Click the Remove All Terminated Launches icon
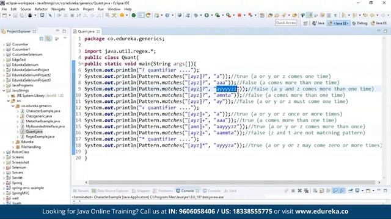391x219 pixels. point(306,190)
